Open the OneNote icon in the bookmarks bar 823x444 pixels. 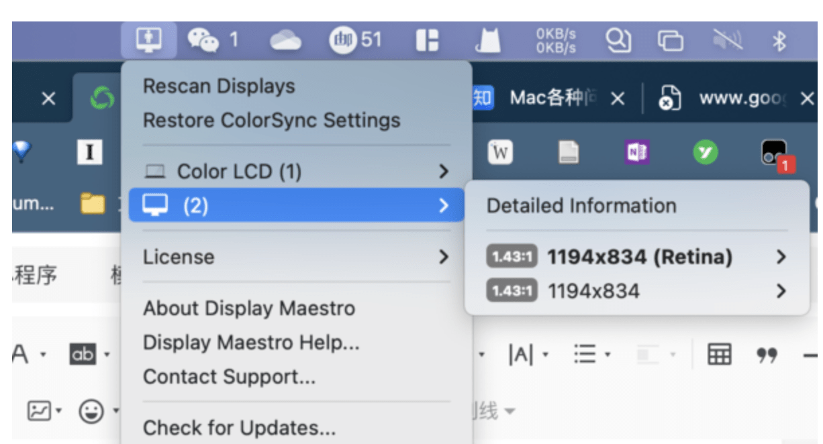[636, 152]
